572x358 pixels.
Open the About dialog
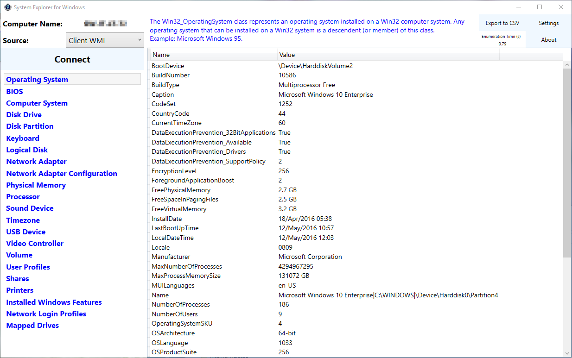548,40
